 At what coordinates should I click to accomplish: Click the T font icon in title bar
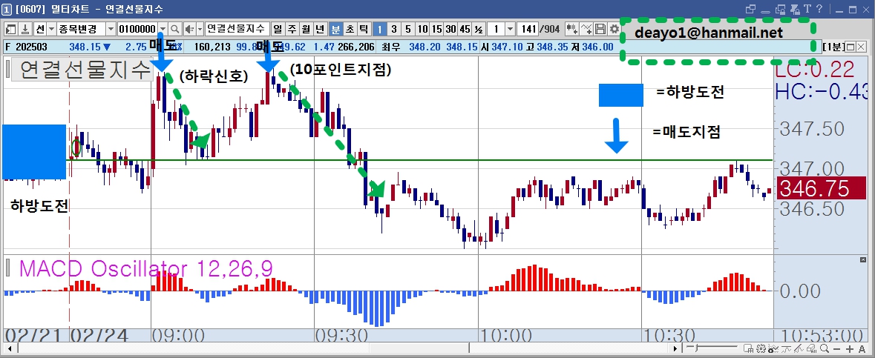click(x=807, y=9)
